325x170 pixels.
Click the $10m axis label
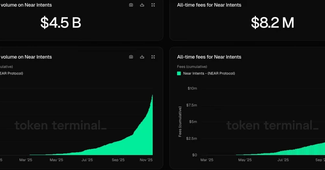point(192,88)
